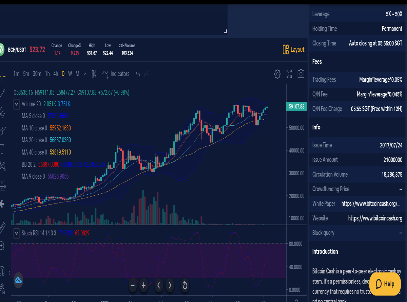Select the Text annotation tool
The width and height of the screenshot is (407, 302).
2,148
